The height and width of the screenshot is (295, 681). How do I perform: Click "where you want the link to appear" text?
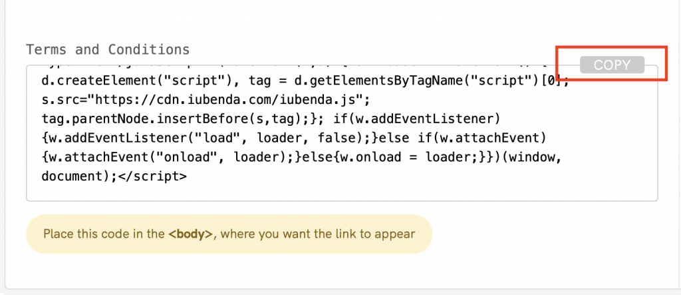click(318, 234)
